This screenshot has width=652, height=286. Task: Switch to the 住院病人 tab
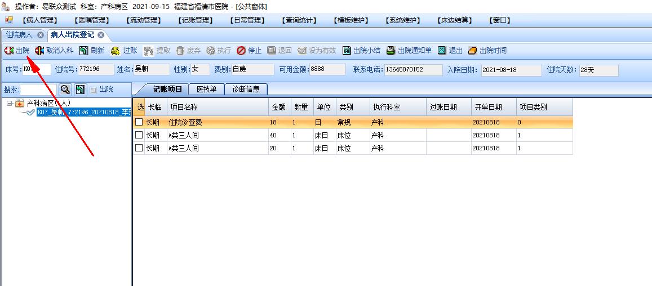click(19, 35)
